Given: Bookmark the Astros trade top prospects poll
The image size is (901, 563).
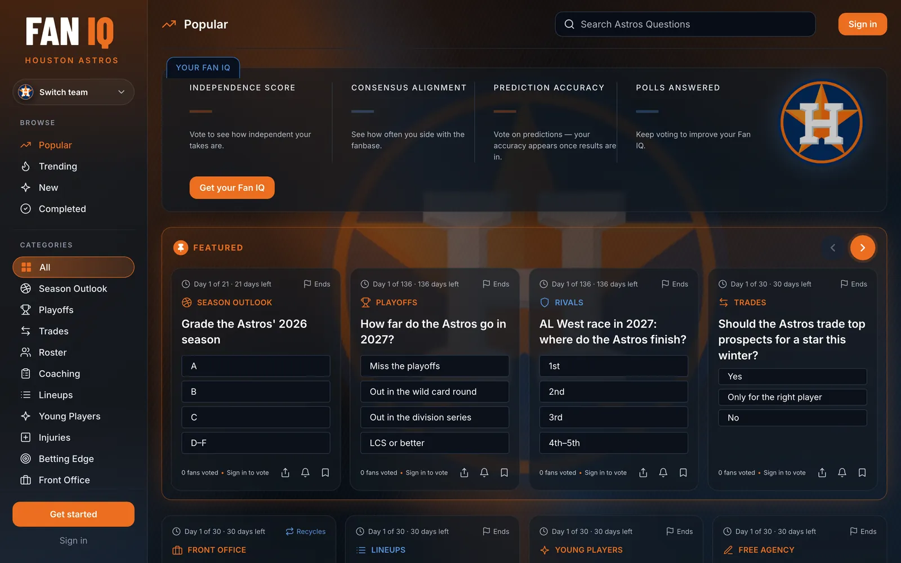Looking at the screenshot, I should (x=862, y=472).
